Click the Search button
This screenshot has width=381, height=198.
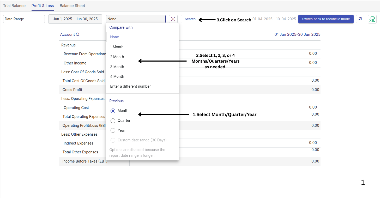click(x=190, y=19)
